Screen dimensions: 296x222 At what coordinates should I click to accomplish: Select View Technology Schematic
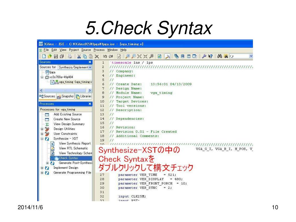click(75, 153)
